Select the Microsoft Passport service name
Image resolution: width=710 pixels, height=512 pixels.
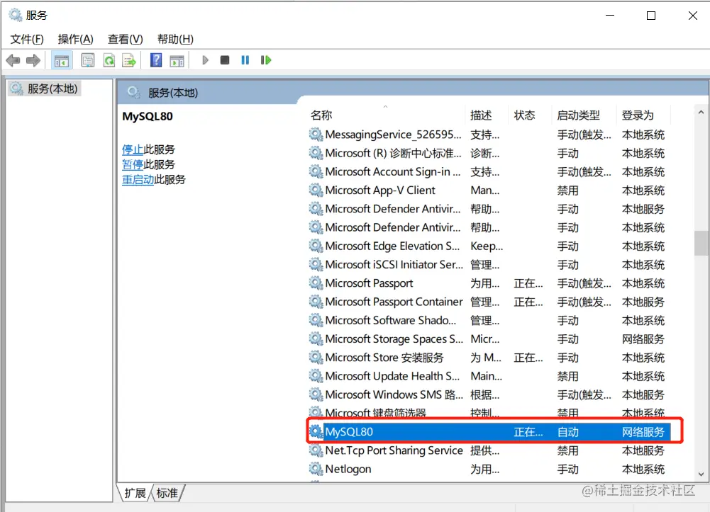click(369, 283)
